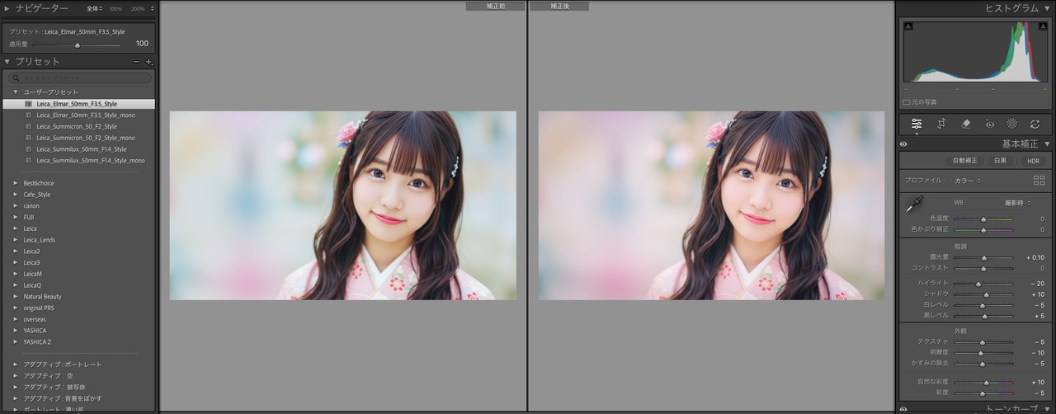
Task: Click the plus icon to create preset
Action: (x=149, y=62)
